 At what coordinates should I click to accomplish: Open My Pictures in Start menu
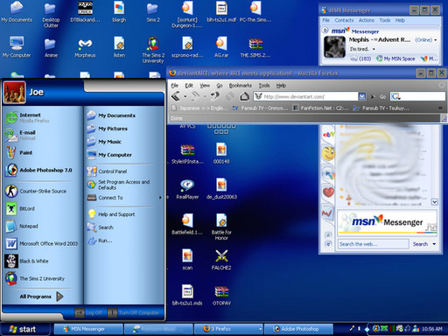108,129
